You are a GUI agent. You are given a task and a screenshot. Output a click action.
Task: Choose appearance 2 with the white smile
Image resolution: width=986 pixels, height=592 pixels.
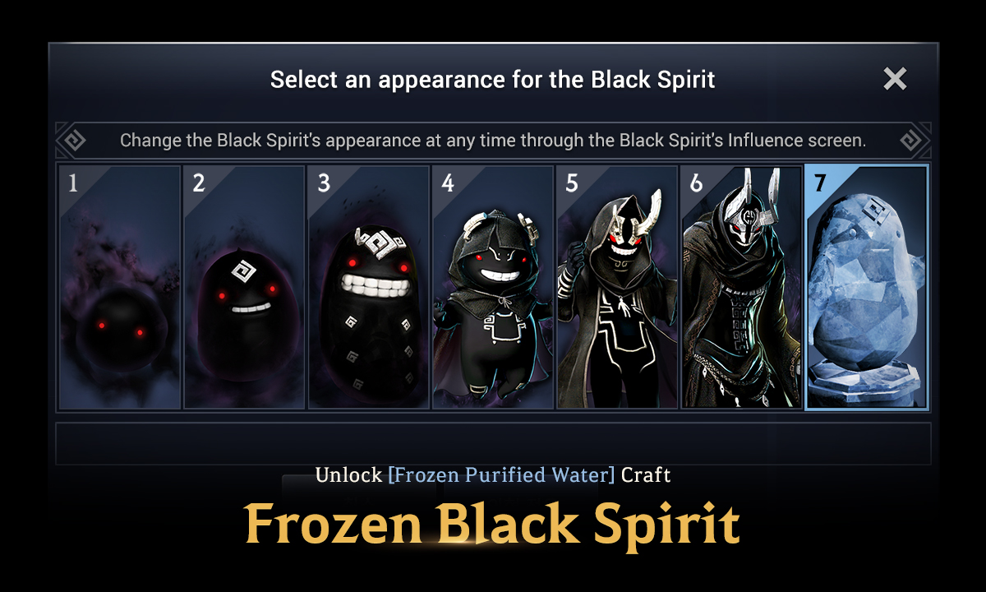point(245,287)
